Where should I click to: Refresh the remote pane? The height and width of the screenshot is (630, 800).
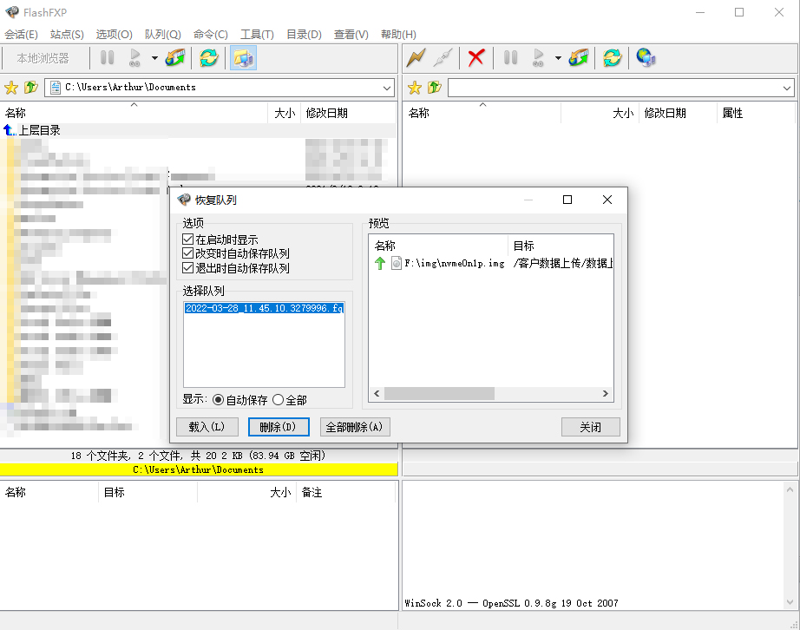pos(613,57)
